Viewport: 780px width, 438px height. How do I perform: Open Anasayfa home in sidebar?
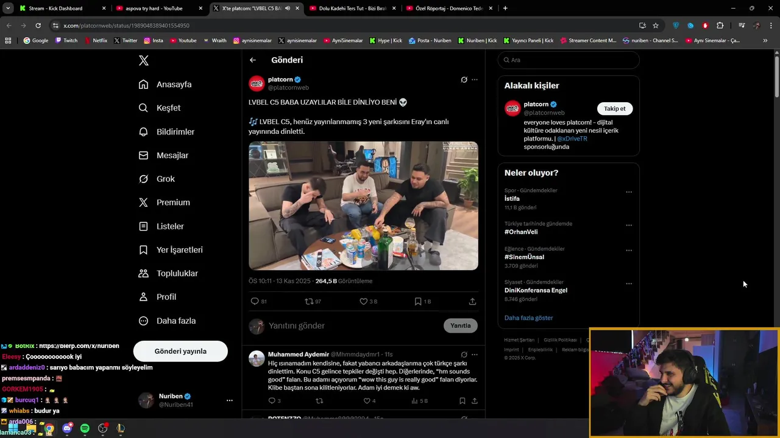165,85
